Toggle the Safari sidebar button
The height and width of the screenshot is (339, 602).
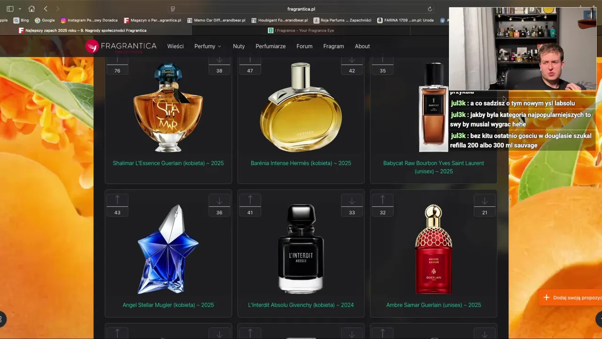click(10, 9)
